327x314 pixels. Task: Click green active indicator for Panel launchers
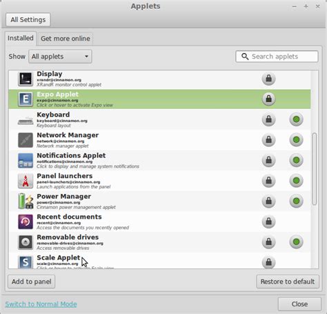click(x=296, y=181)
